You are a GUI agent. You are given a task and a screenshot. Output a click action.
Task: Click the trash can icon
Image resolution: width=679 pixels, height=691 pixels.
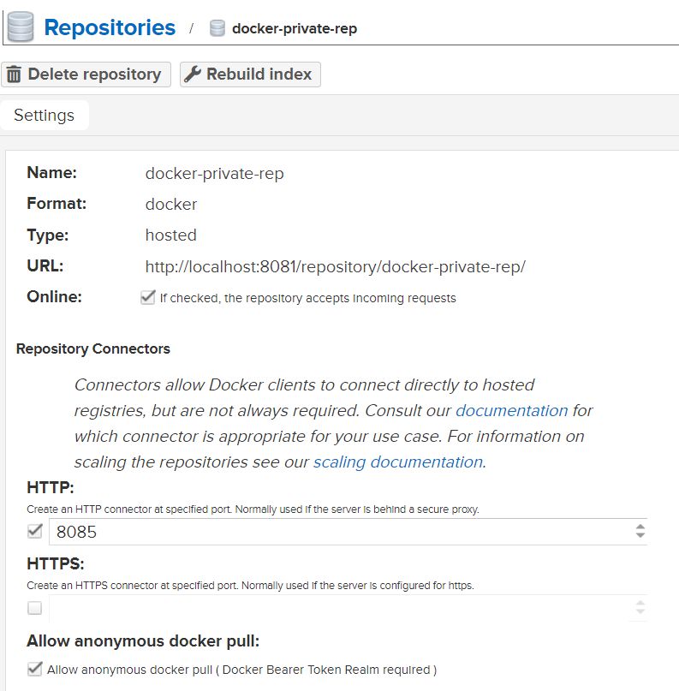click(x=14, y=74)
